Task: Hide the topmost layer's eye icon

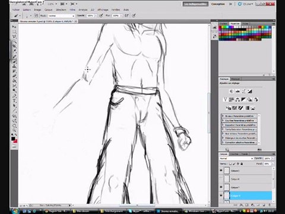Action: pyautogui.click(x=221, y=171)
